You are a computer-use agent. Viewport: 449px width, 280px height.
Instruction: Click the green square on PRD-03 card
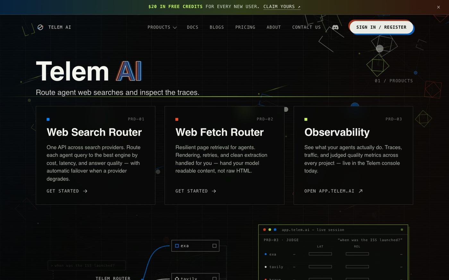coord(306,119)
